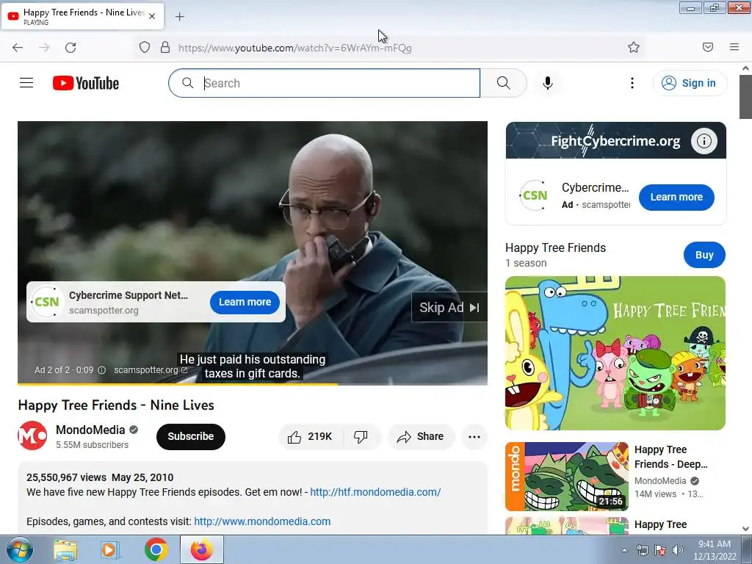752x564 pixels.
Task: Open Action Center flag icon
Action: [660, 550]
